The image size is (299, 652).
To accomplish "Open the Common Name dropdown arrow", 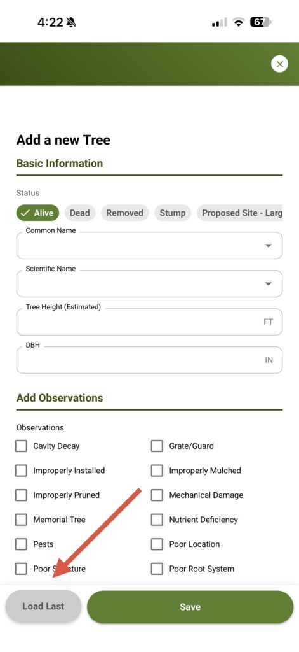I will click(x=269, y=246).
